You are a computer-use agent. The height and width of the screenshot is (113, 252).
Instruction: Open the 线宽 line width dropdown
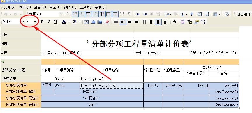[x=61, y=14]
